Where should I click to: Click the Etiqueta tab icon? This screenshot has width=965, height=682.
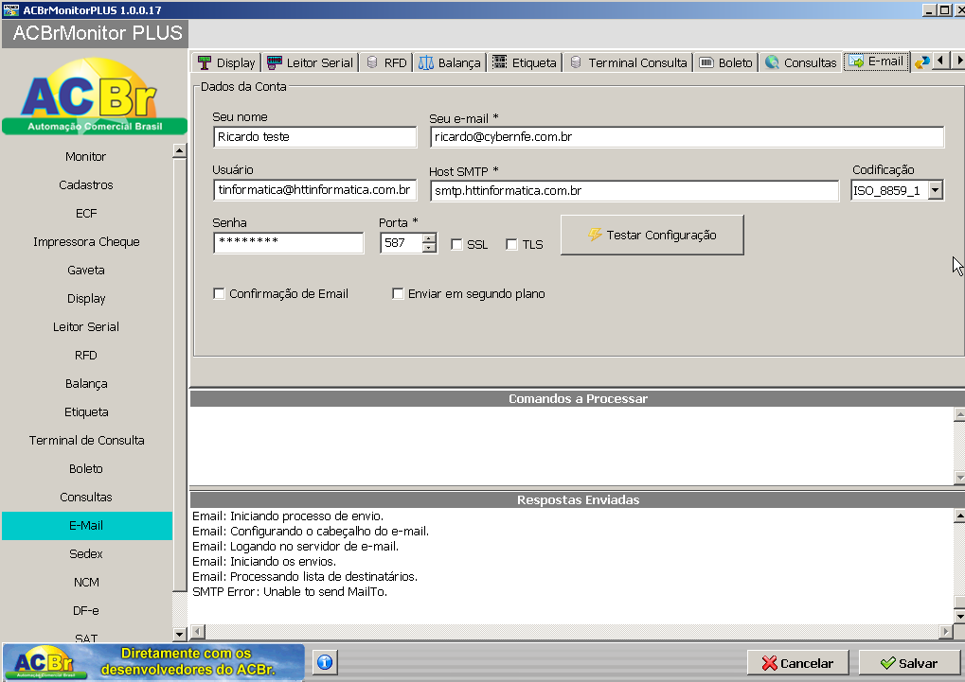coord(500,62)
